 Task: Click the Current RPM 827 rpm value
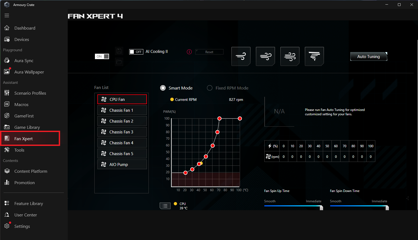pyautogui.click(x=236, y=100)
